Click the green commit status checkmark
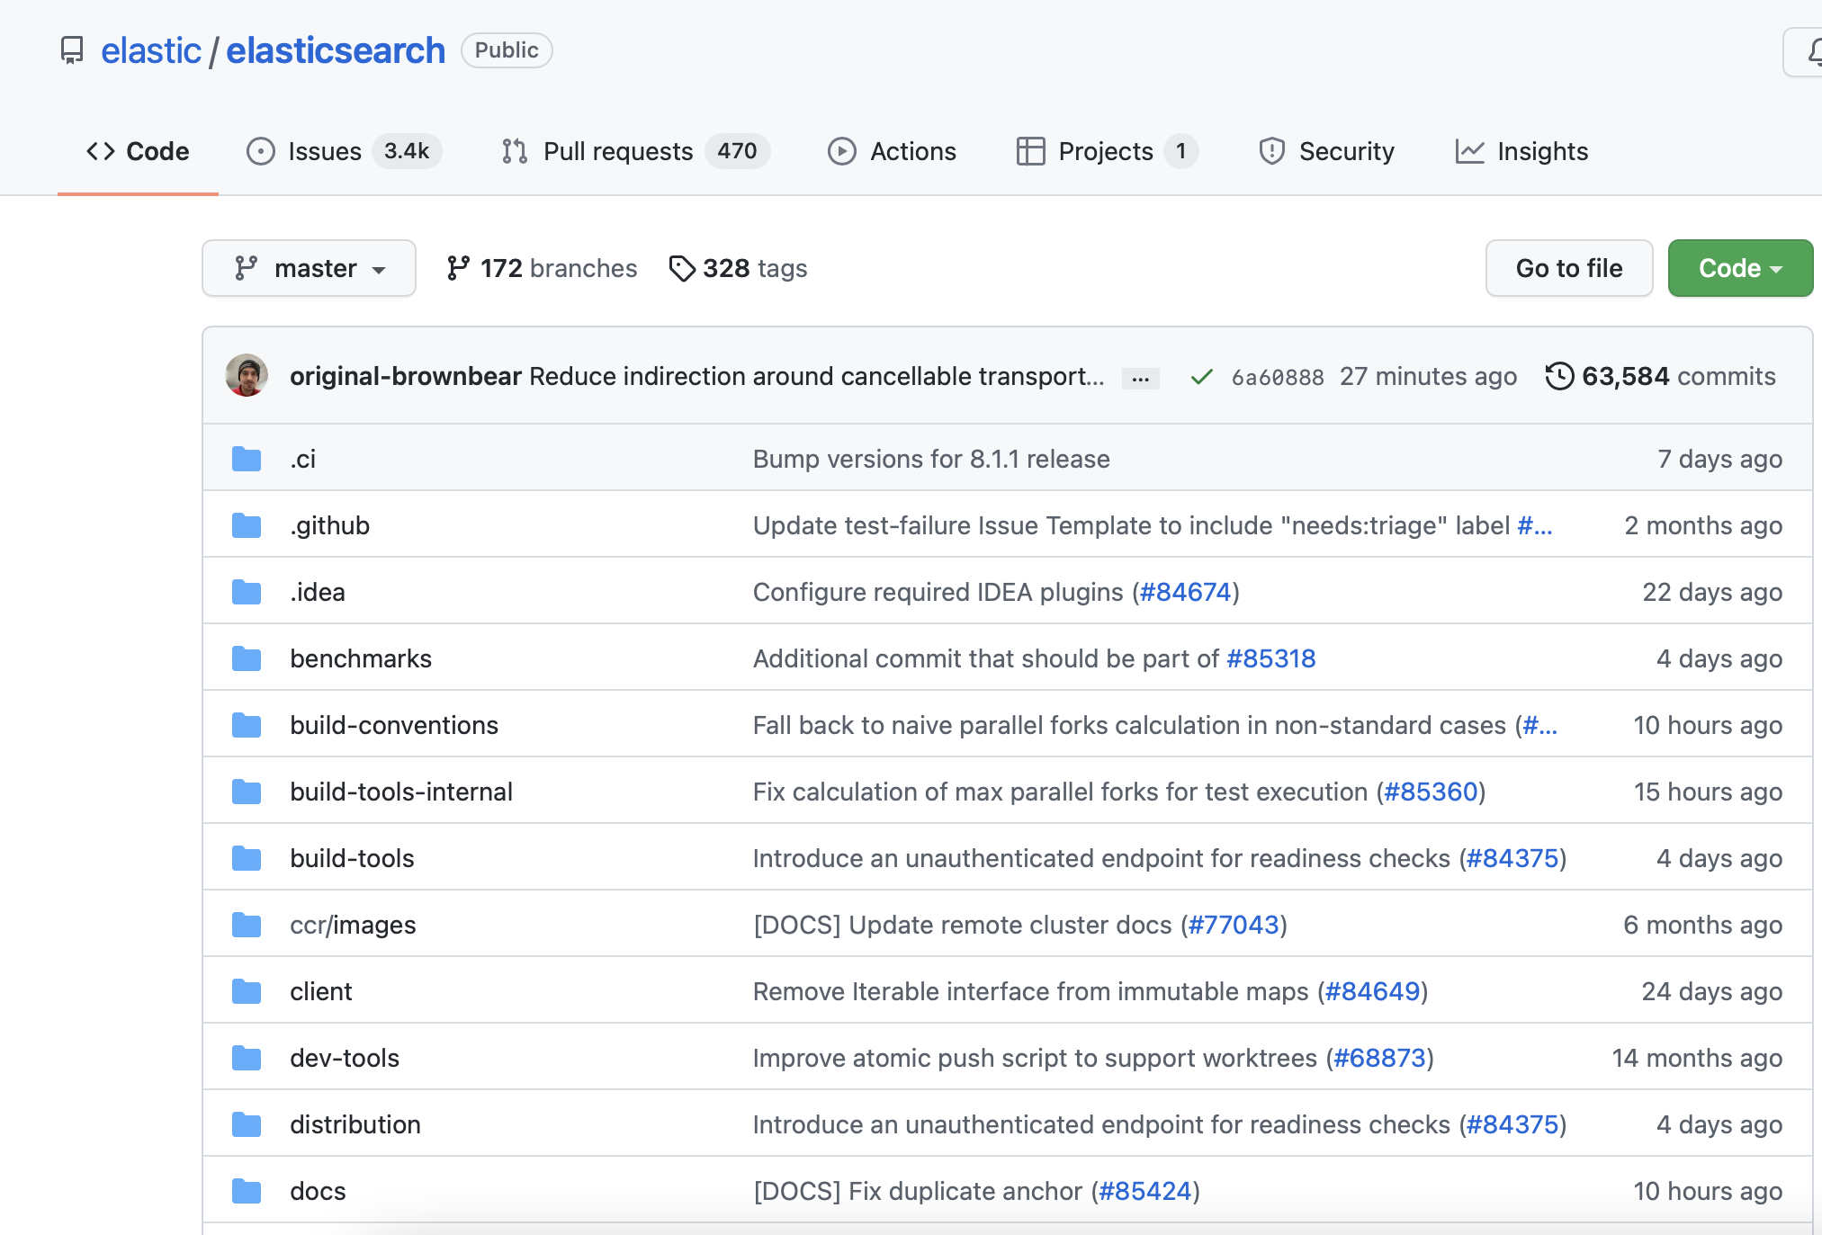The image size is (1822, 1235). click(1201, 377)
